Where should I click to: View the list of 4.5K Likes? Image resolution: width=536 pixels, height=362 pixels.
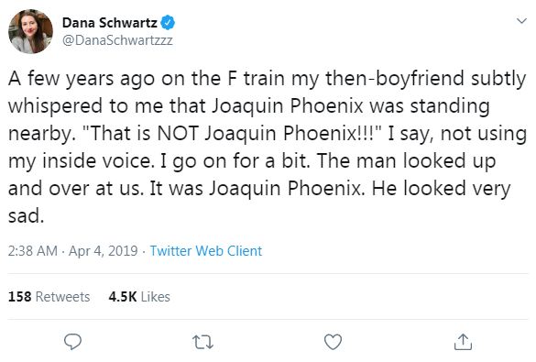tap(139, 297)
